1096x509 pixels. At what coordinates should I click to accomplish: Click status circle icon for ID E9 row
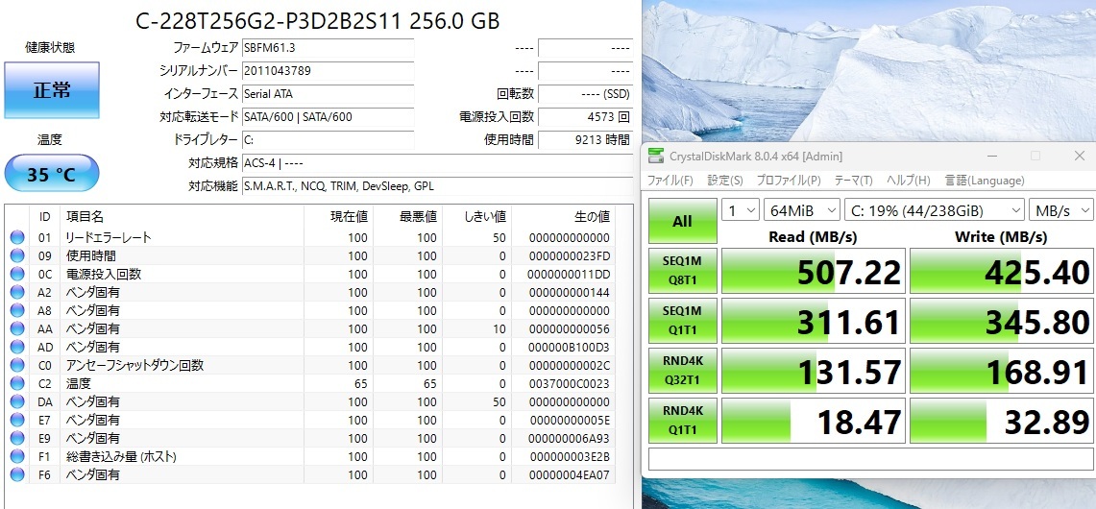click(x=16, y=438)
